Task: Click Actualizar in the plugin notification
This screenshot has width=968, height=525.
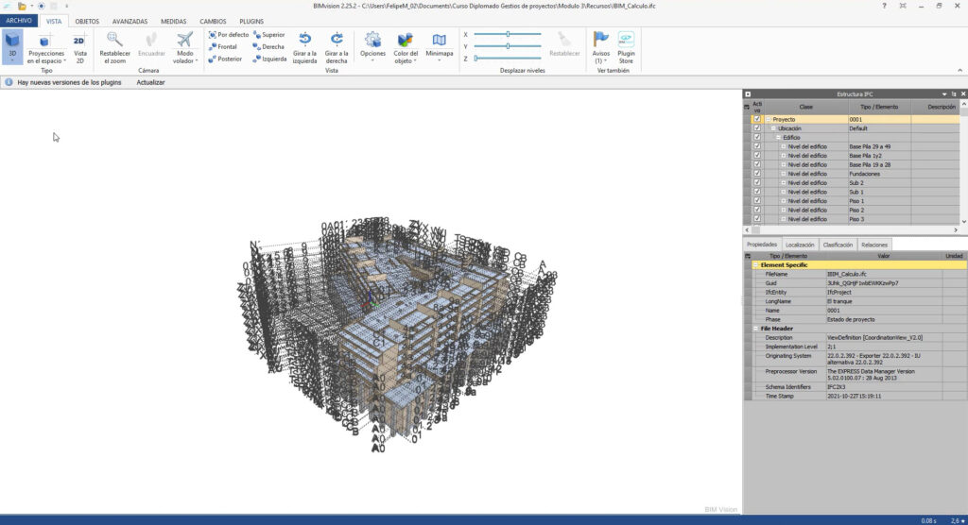Action: tap(150, 82)
